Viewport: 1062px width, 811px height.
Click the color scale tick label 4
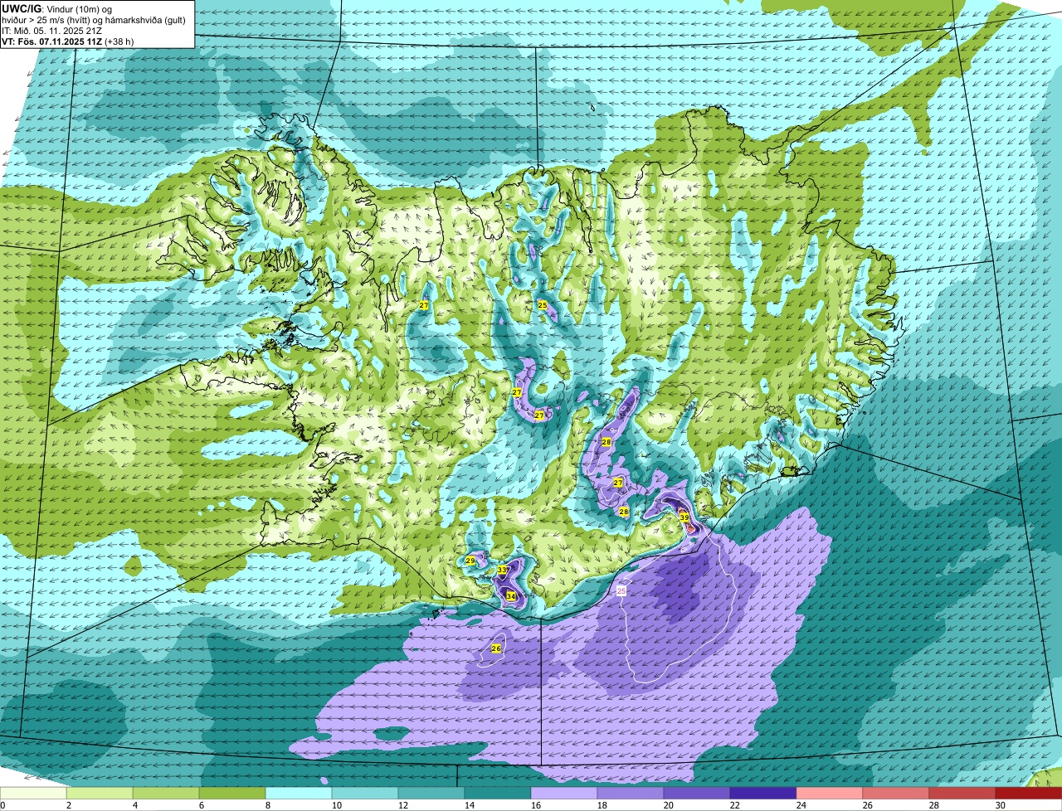tap(135, 805)
